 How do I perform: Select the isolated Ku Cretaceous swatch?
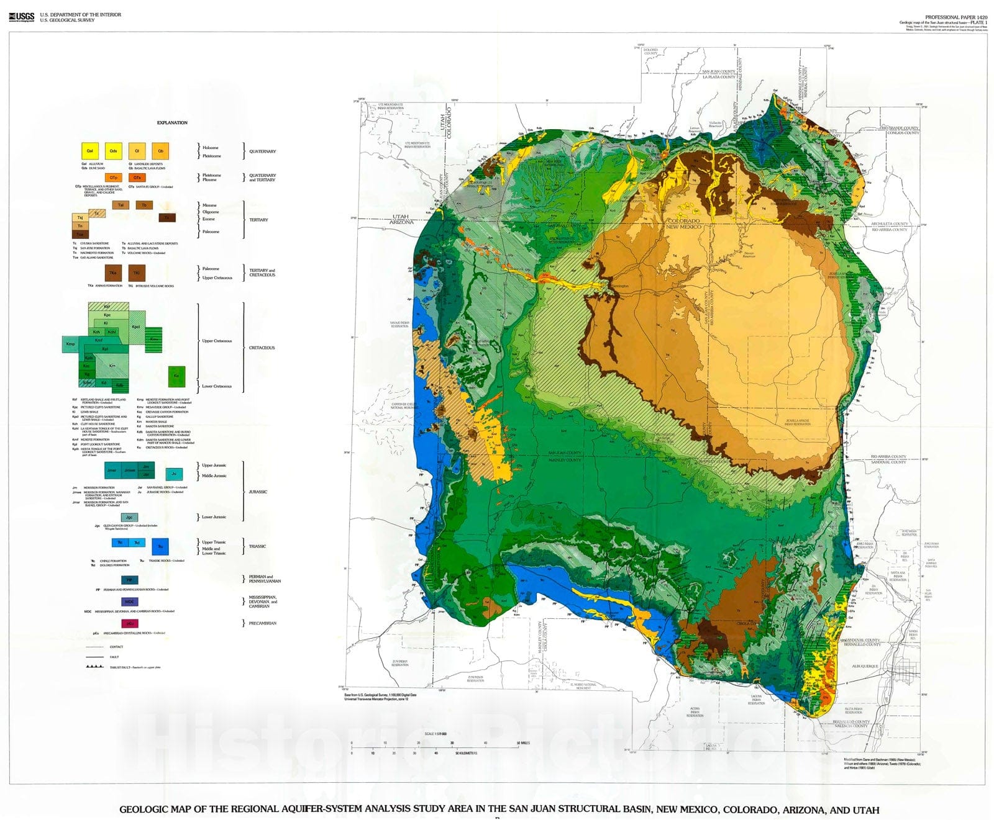[177, 376]
